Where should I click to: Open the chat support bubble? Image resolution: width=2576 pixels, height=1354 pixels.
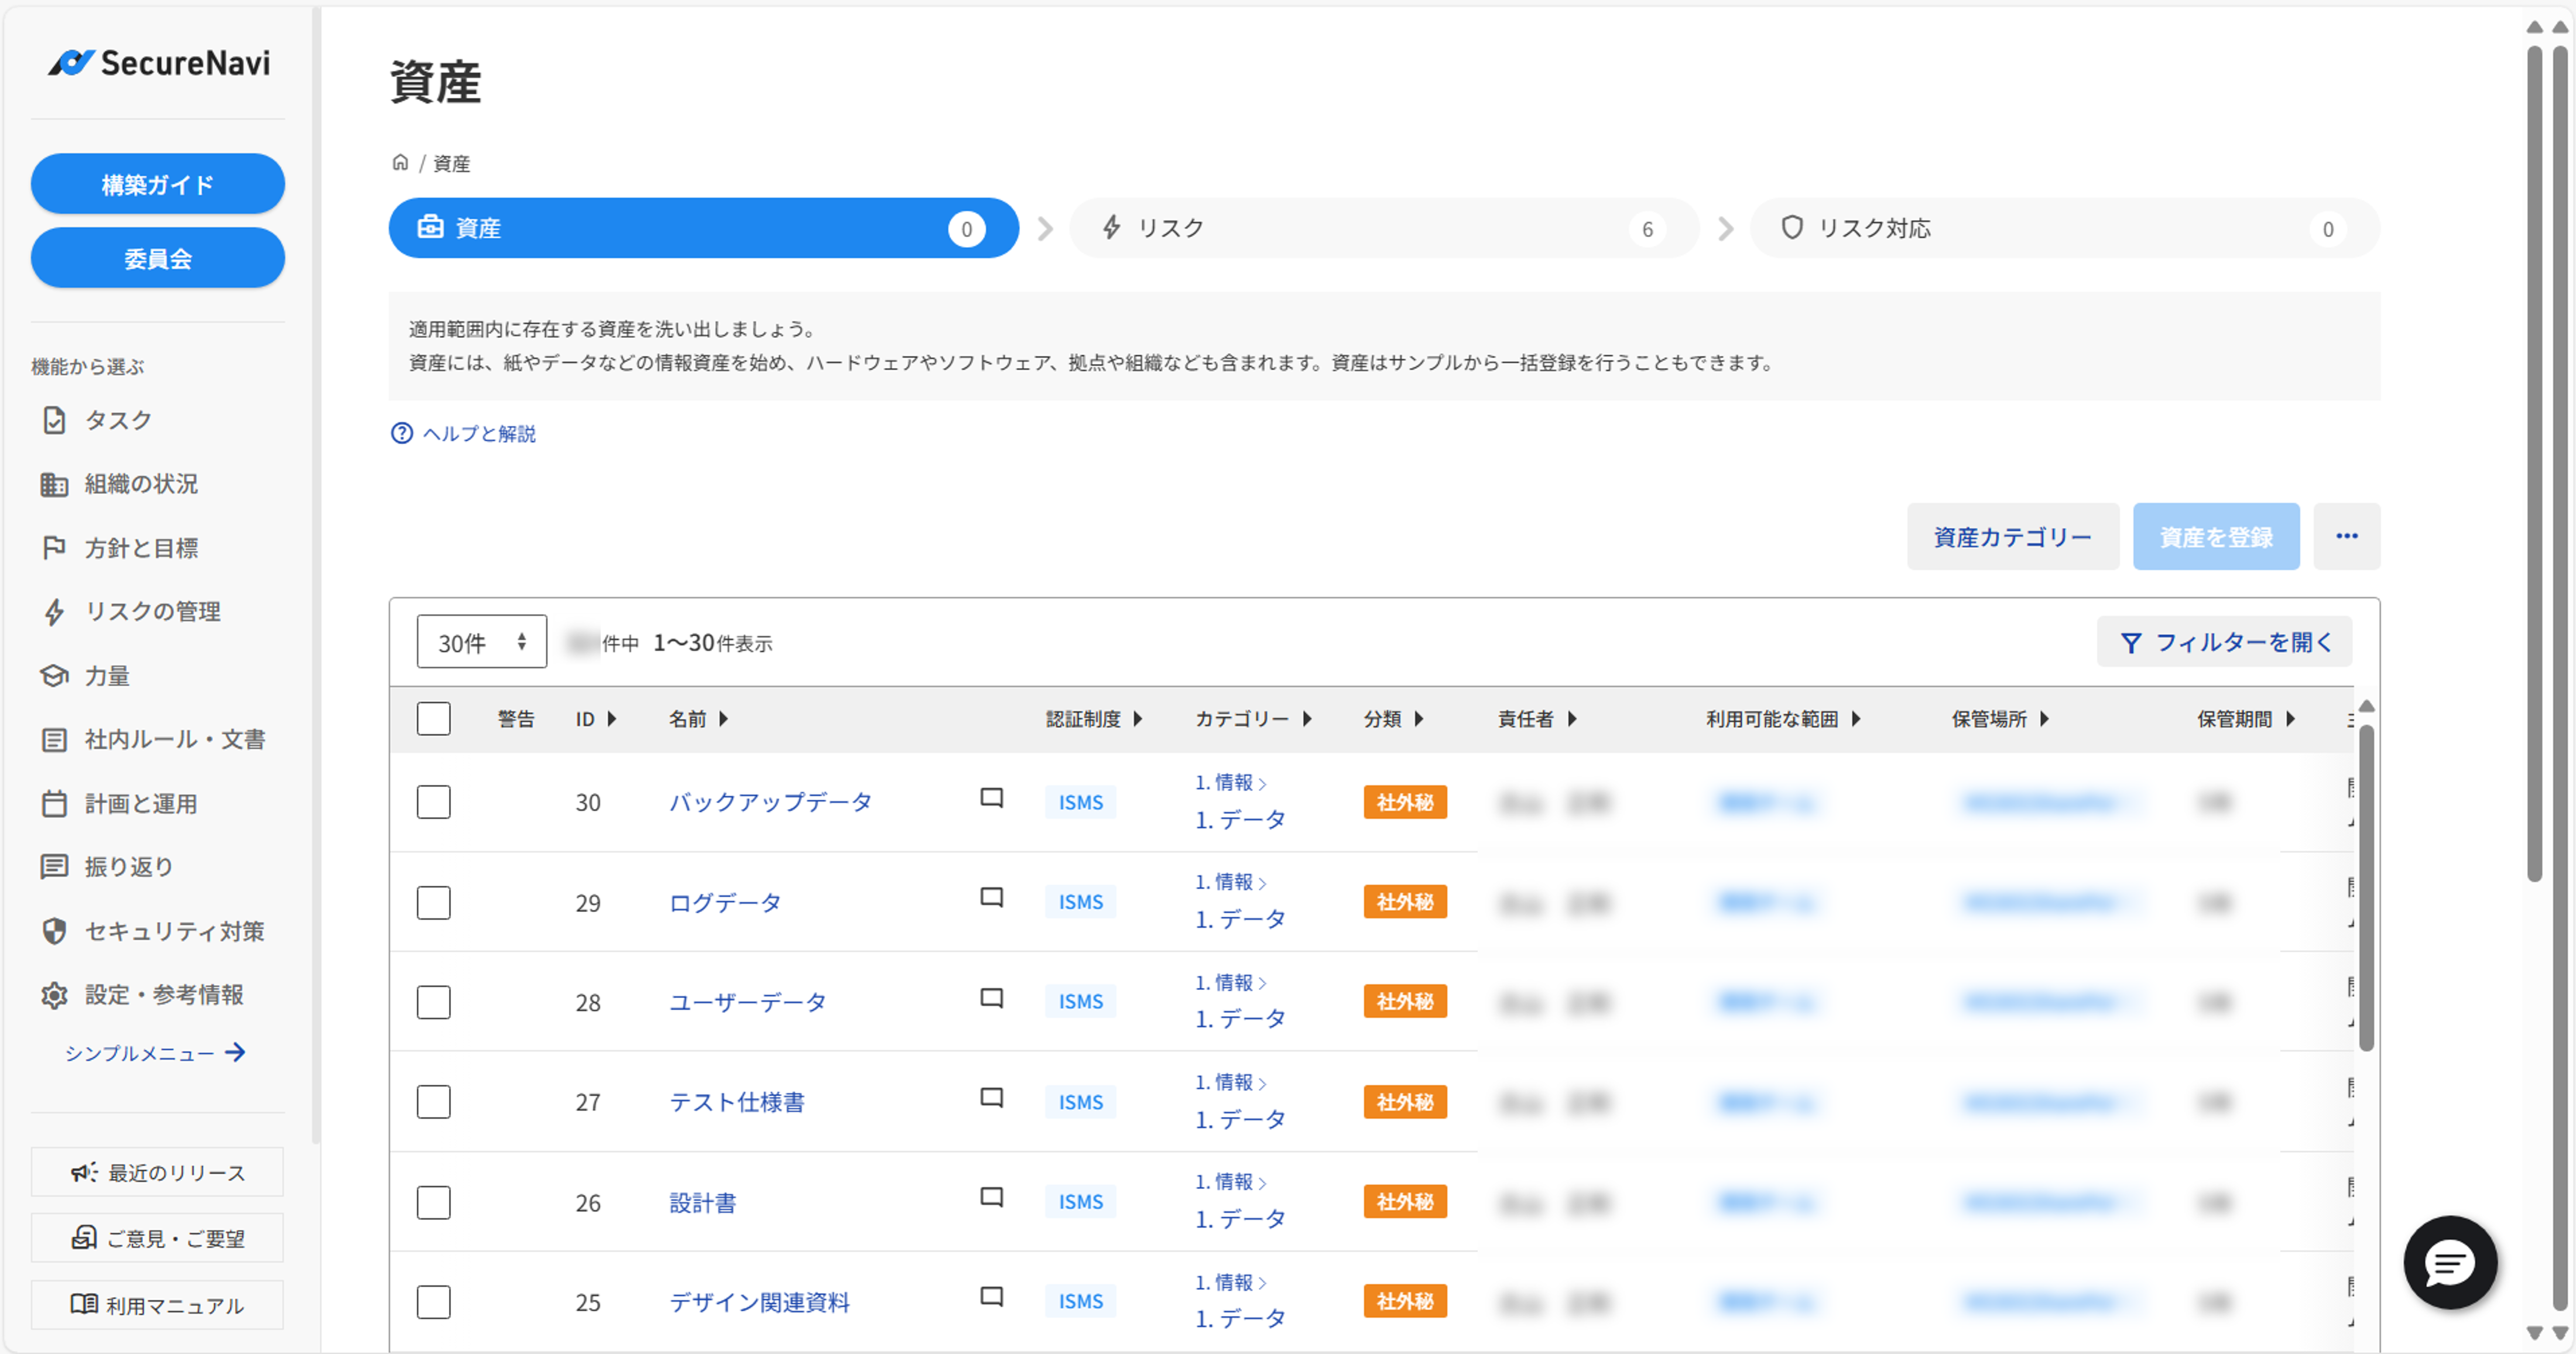pos(2449,1262)
